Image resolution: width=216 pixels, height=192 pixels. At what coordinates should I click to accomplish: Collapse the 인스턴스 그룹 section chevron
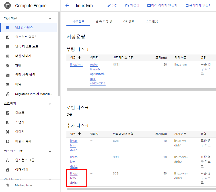click(x=50, y=151)
